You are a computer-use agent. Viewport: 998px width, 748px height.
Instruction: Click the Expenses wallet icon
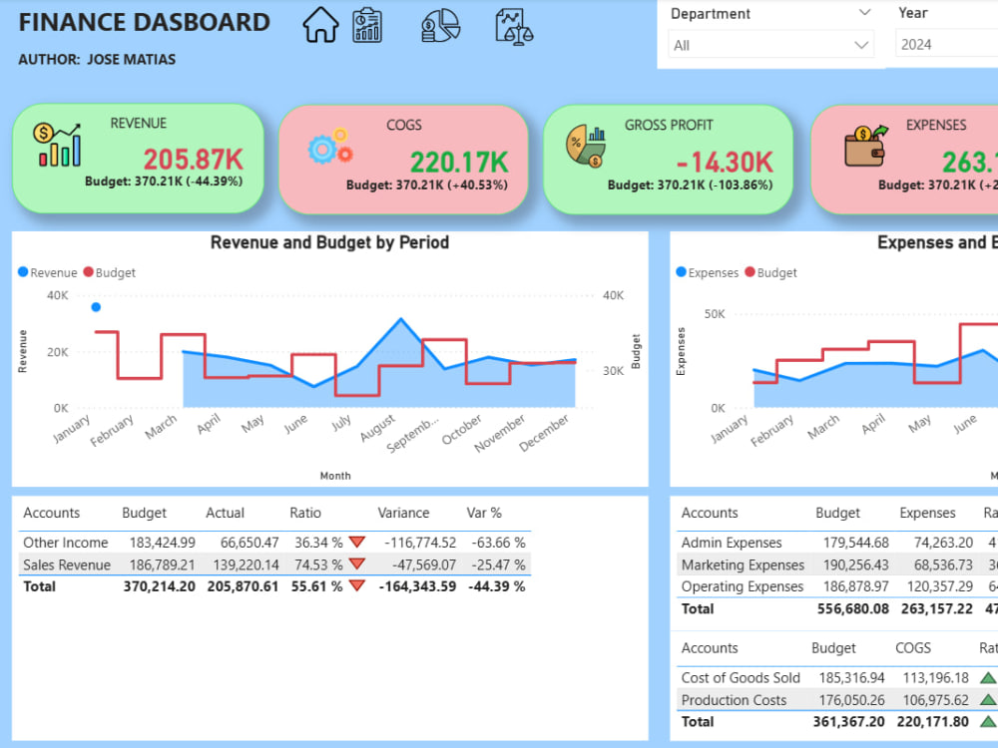point(866,145)
